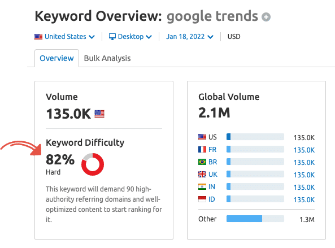This screenshot has width=335, height=248.
Task: Click the UK country link
Action: click(x=213, y=175)
